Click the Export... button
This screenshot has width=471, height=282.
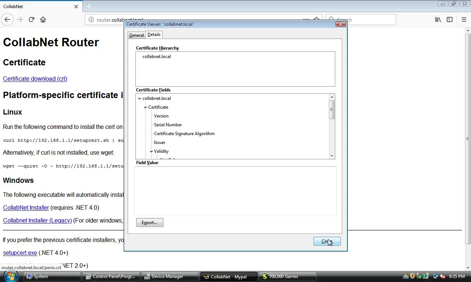pyautogui.click(x=149, y=223)
